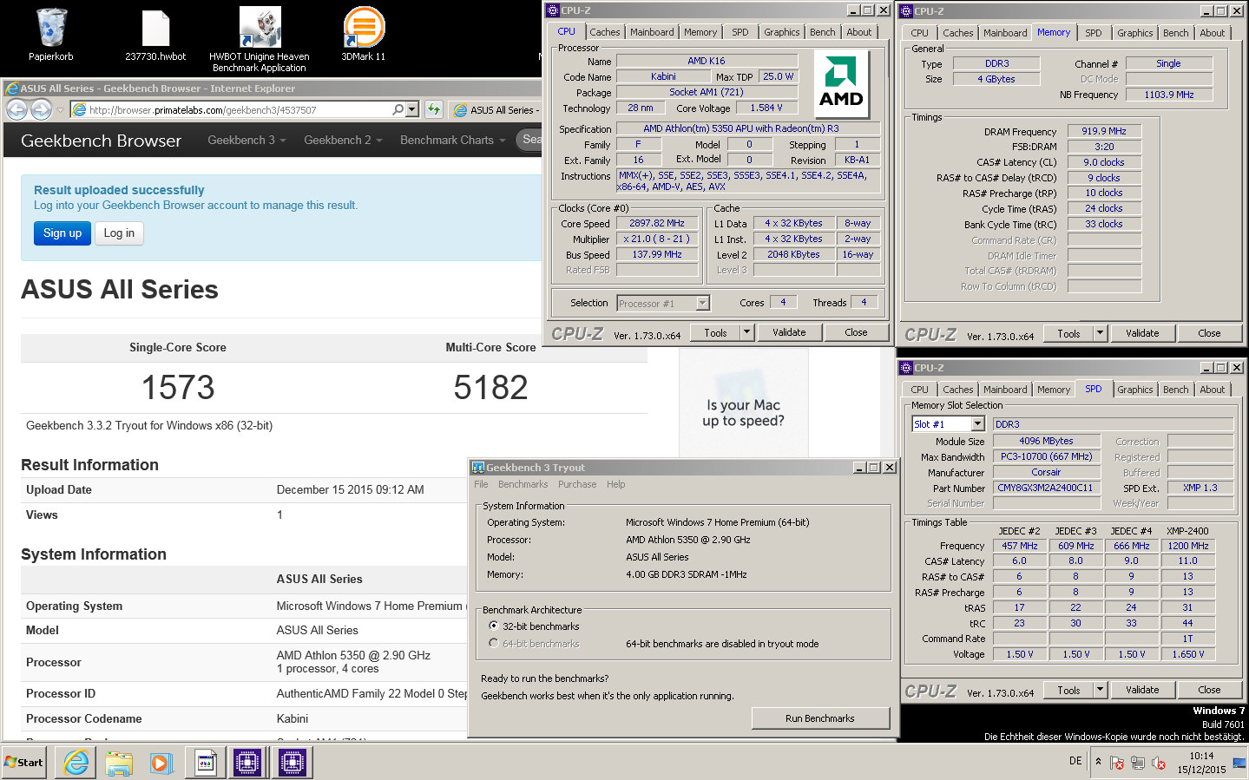The height and width of the screenshot is (780, 1249).
Task: Click the AMD logo in CPU-Z
Action: (x=841, y=83)
